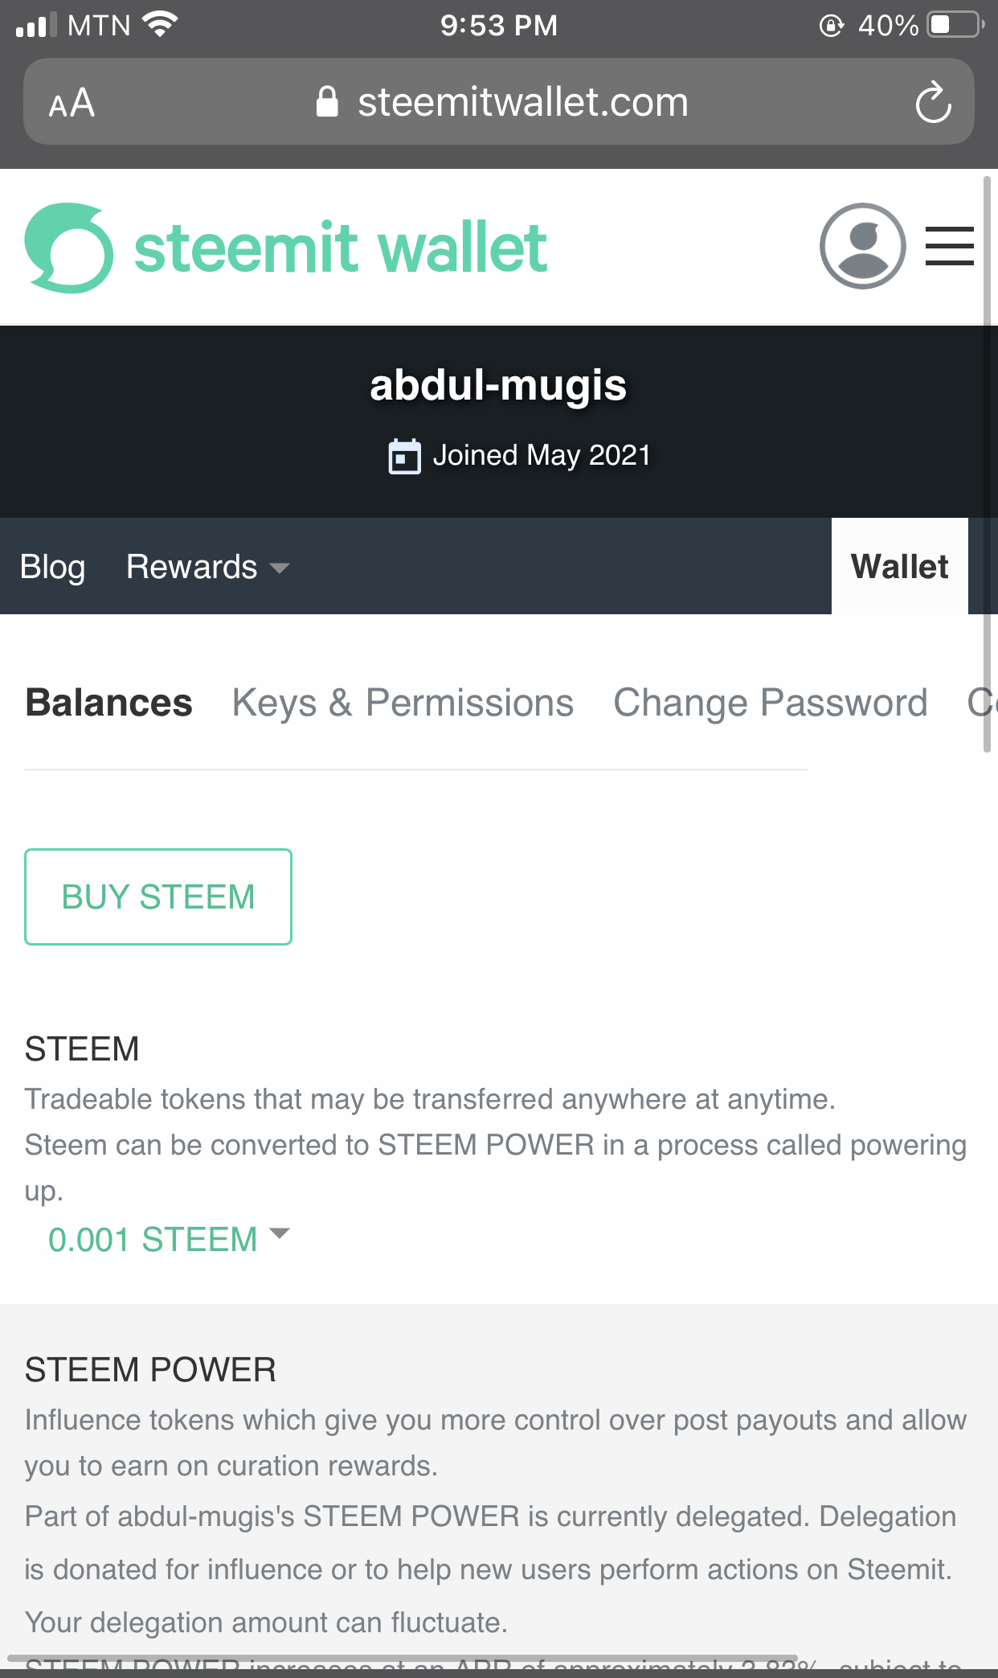Select the Wallet tab
998x1678 pixels.
[x=899, y=567]
